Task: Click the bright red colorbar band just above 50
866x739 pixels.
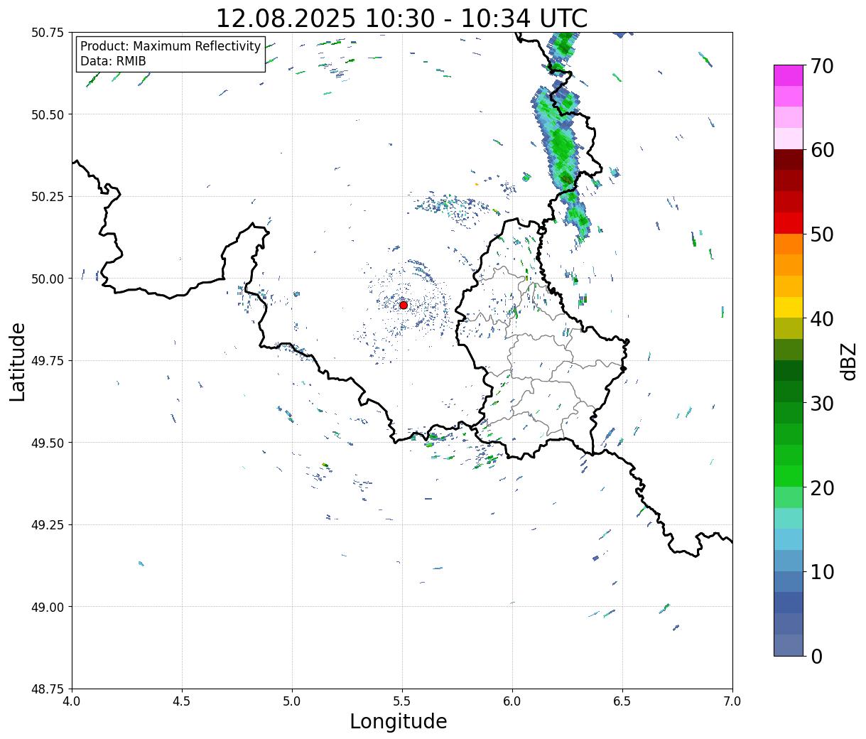Action: (x=789, y=223)
